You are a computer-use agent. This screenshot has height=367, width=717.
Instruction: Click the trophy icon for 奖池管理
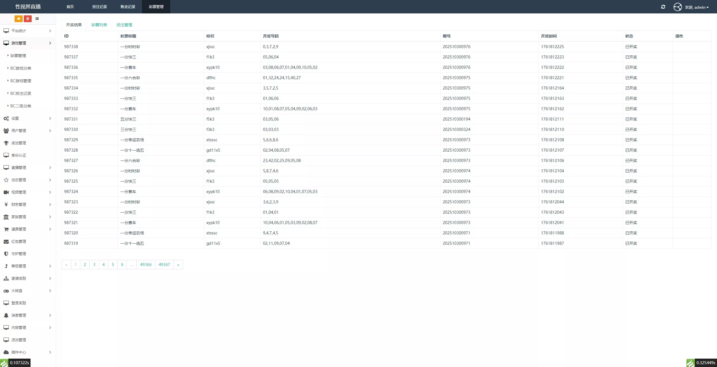(6, 143)
